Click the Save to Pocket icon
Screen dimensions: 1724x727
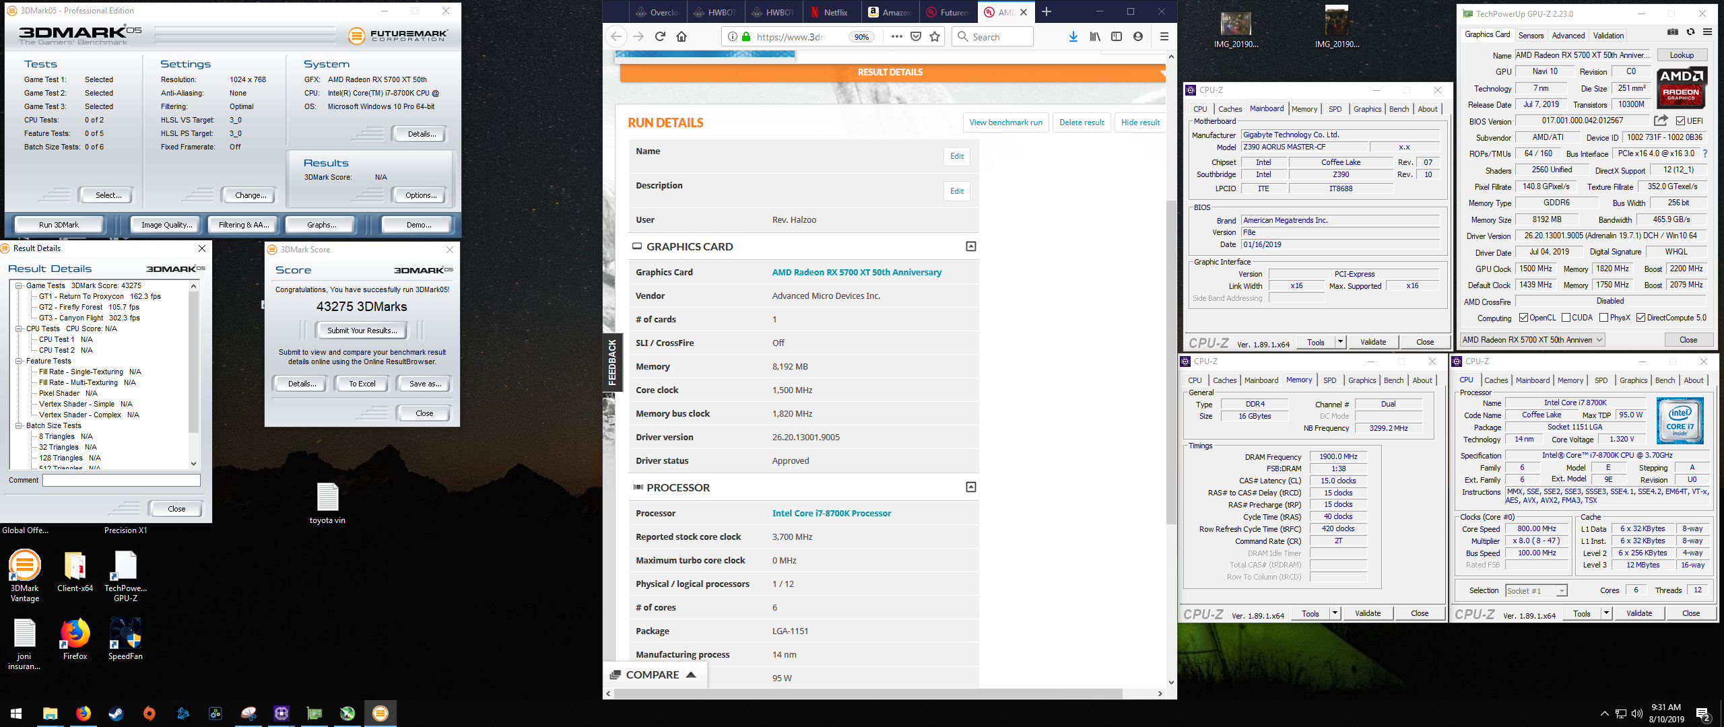pyautogui.click(x=916, y=36)
